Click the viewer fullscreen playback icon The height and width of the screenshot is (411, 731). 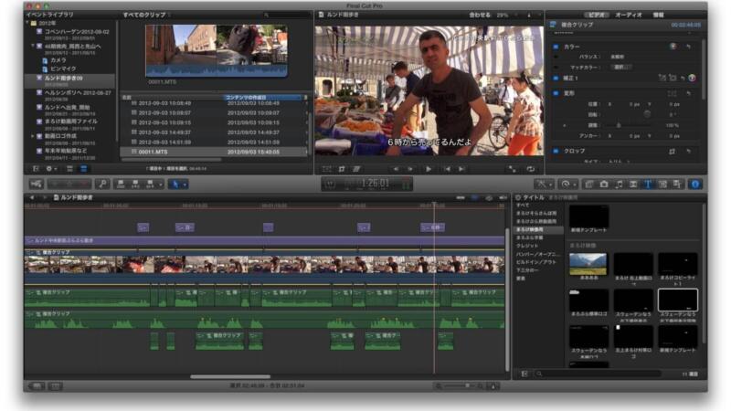(x=513, y=169)
